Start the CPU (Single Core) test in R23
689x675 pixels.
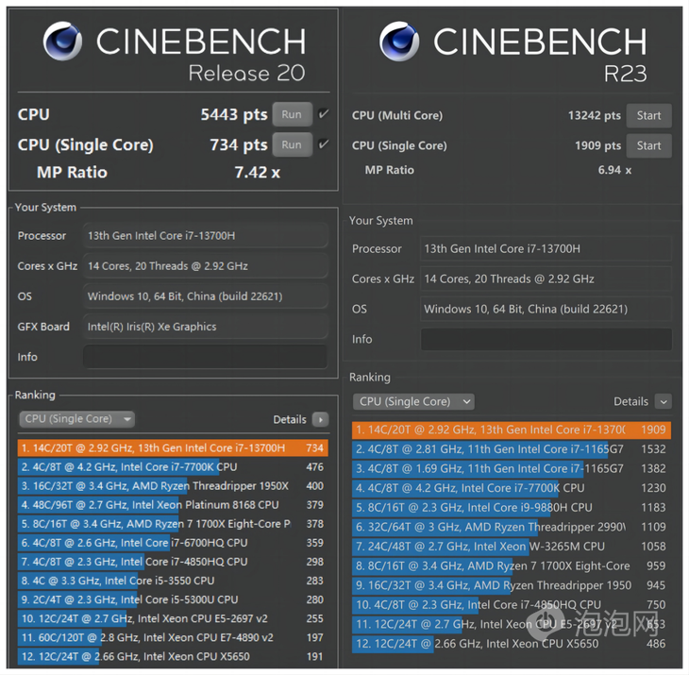pyautogui.click(x=648, y=145)
